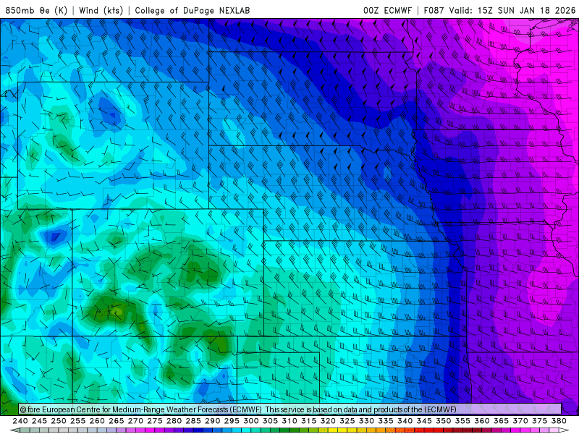The height and width of the screenshot is (434, 579).
Task: Click the 320 value on the legend scale
Action: tap(328, 421)
